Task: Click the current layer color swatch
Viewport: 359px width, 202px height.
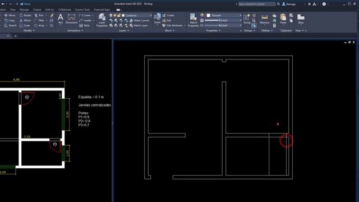Action: (123, 15)
